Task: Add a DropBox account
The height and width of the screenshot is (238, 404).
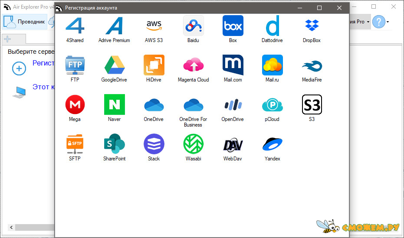Action: coord(312,26)
